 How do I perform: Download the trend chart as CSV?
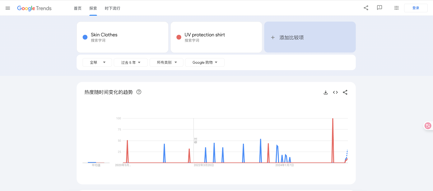(326, 92)
